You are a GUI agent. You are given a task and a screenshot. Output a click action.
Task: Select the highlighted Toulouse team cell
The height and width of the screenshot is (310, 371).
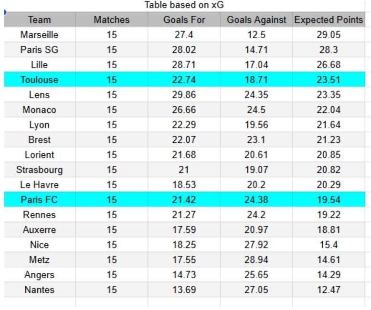(x=40, y=80)
